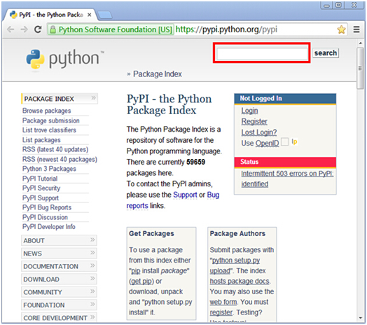The width and height of the screenshot is (367, 325).
Task: Click the scrollbar down arrow
Action: coord(361,318)
